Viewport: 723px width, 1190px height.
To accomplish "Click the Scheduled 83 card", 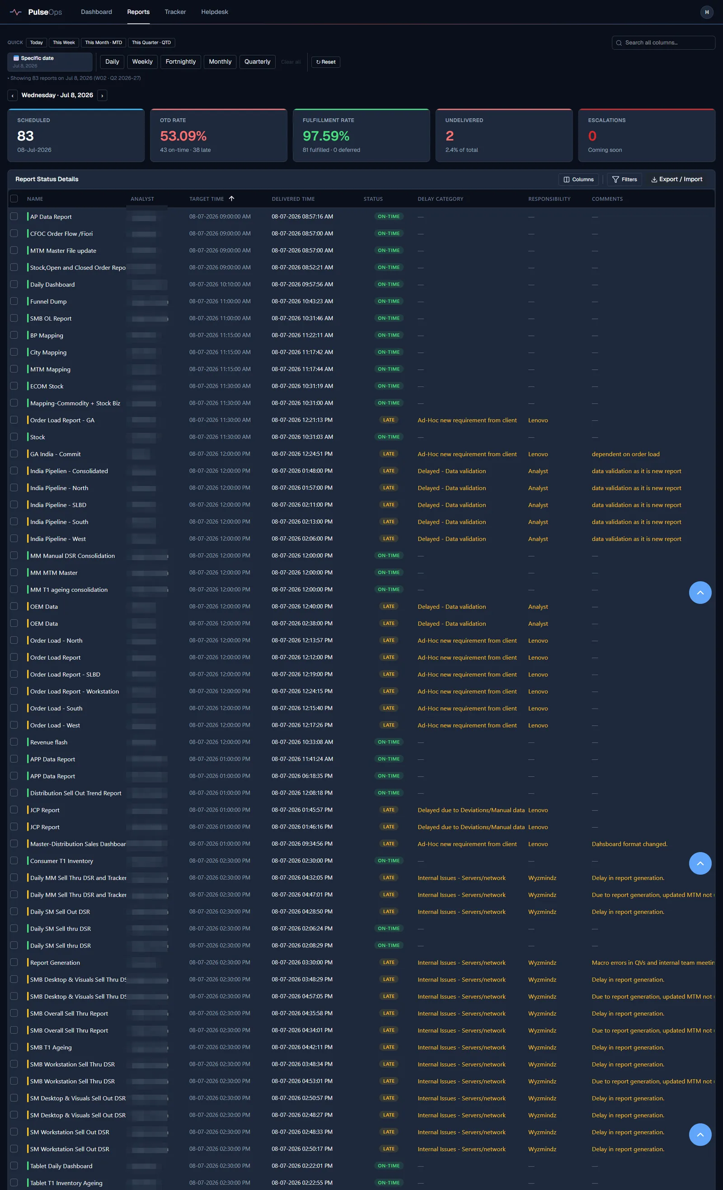I will 76,135.
